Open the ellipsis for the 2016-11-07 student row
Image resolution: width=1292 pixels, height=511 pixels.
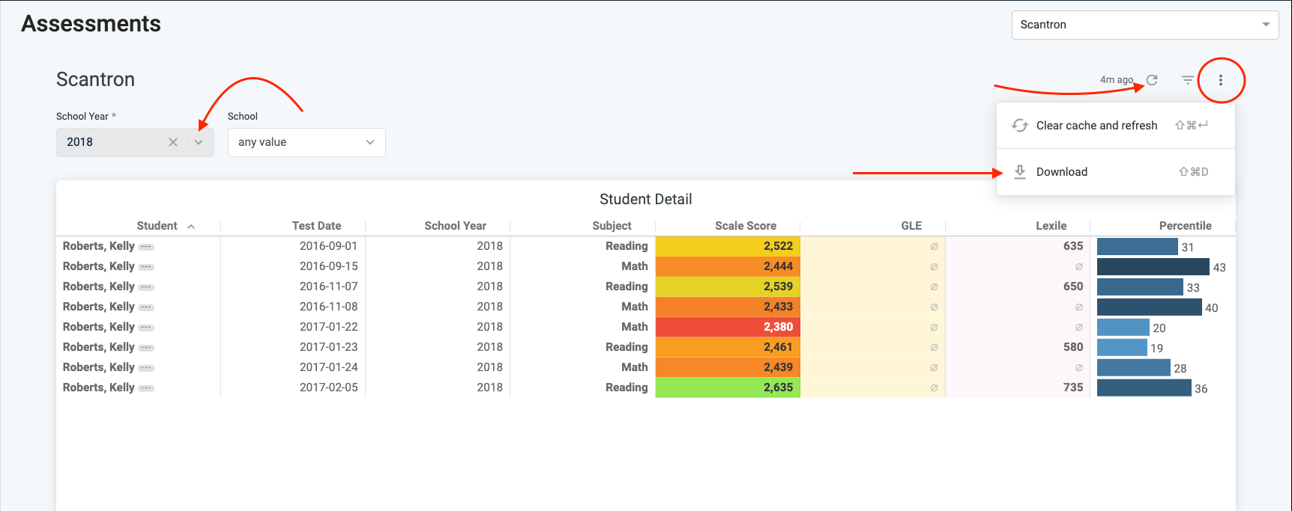pyautogui.click(x=146, y=287)
